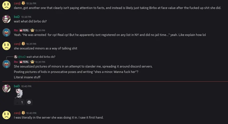Viewport: 228px width, 124px height.
Task: Open the add reaction smiley button
Action: (29, 102)
